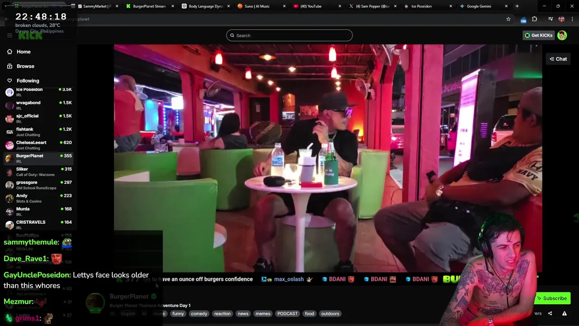Open the Kick user avatar menu
579x326 pixels.
click(562, 35)
